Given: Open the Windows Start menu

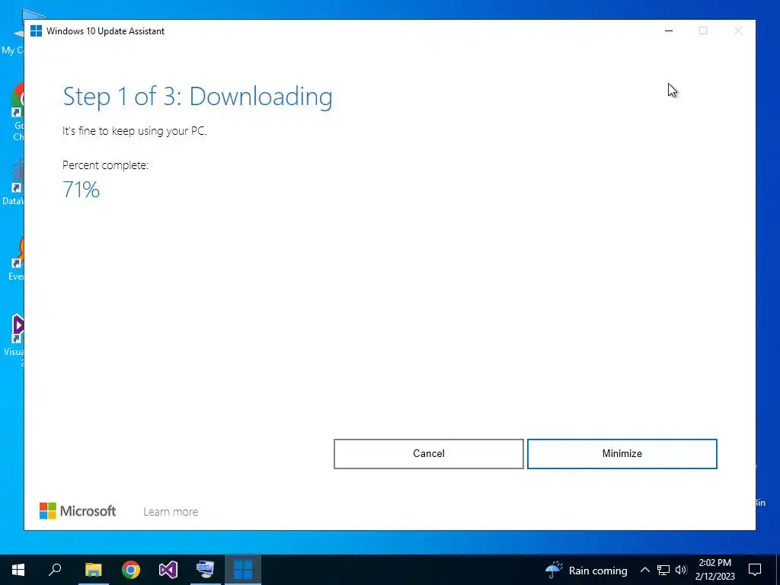Looking at the screenshot, I should [x=18, y=570].
